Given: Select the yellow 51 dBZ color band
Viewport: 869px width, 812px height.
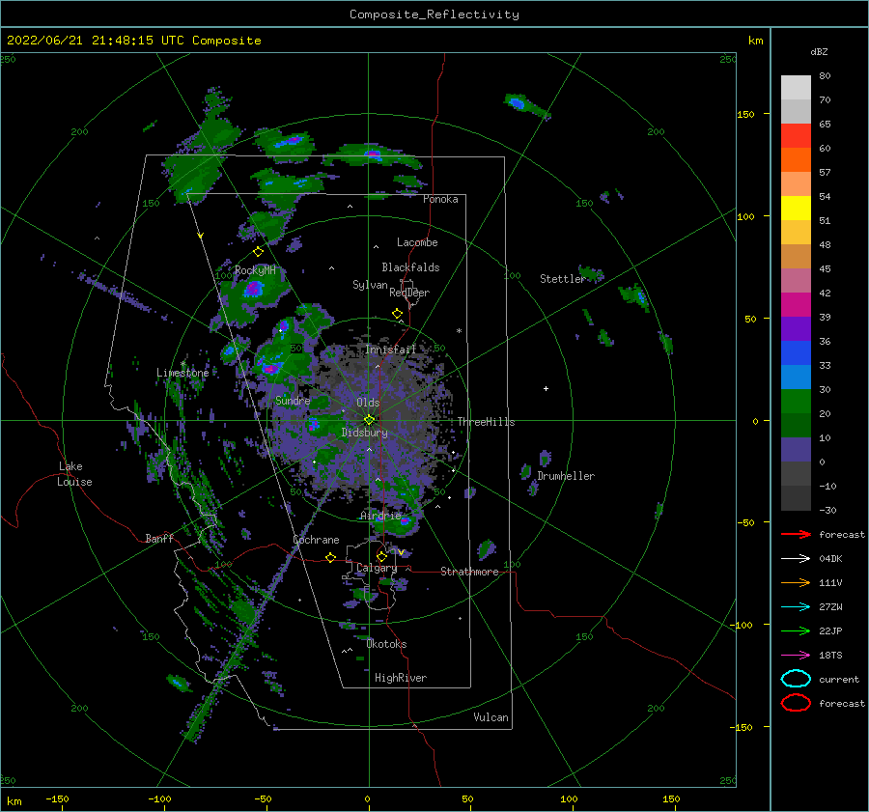Looking at the screenshot, I should pyautogui.click(x=796, y=208).
